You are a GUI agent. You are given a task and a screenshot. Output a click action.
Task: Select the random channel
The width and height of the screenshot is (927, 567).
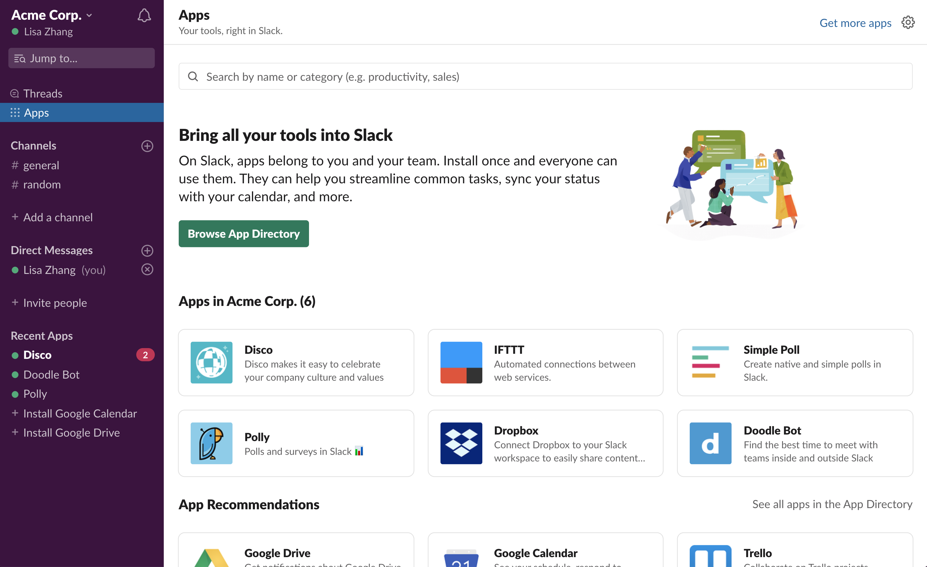tap(42, 184)
